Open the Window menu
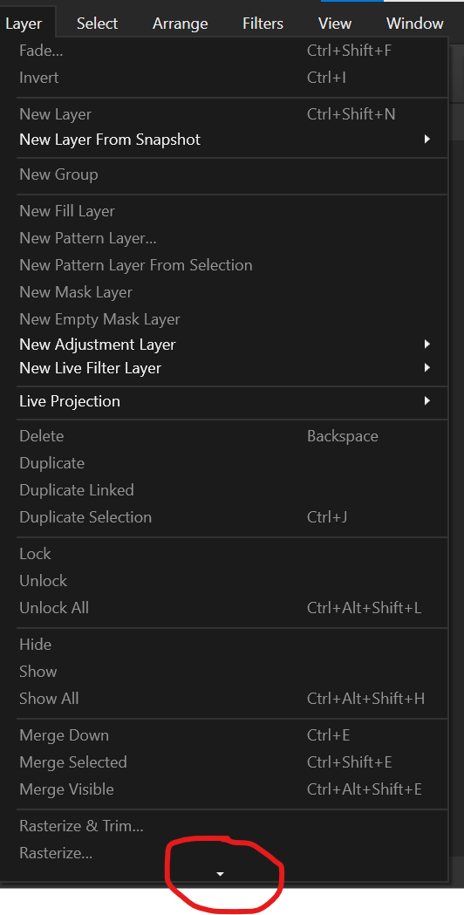Viewport: 464px width, 915px height. tap(414, 24)
